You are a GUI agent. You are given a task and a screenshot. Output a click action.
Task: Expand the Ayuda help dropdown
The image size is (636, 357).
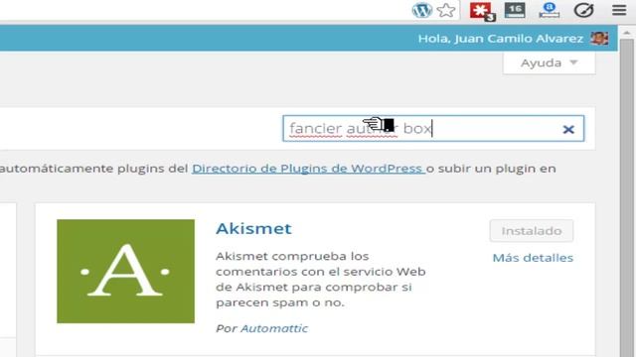[549, 62]
